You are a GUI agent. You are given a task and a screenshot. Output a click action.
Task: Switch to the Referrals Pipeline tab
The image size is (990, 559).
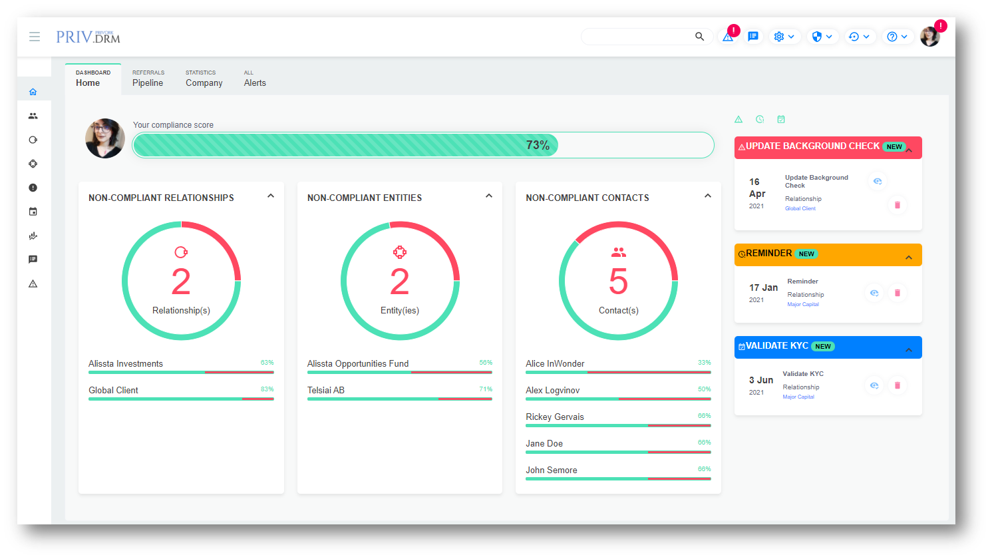(x=148, y=79)
